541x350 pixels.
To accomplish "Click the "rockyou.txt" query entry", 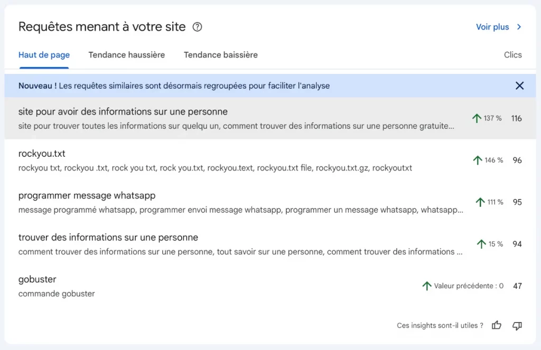I will tap(42, 154).
